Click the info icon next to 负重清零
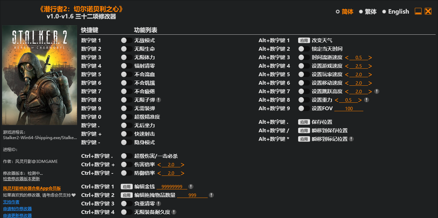The image size is (438, 218). click(x=159, y=204)
